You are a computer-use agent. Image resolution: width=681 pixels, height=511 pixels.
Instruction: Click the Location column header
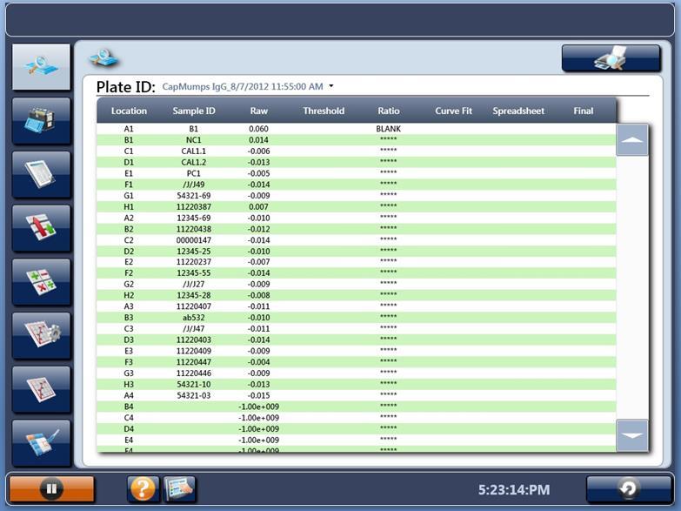tap(129, 111)
